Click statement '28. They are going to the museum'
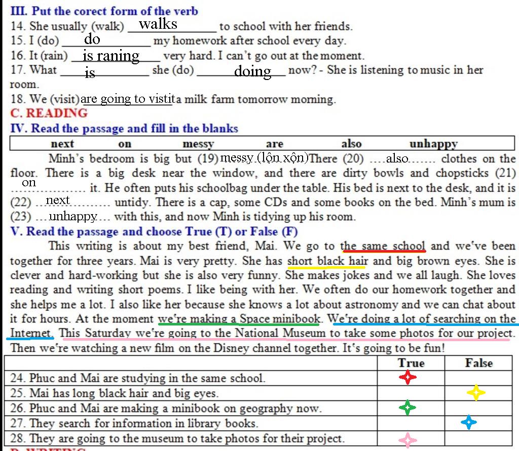This screenshot has width=519, height=451. 177,438
